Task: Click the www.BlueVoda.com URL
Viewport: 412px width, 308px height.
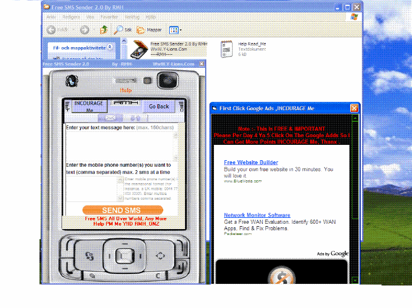Action: (243, 181)
